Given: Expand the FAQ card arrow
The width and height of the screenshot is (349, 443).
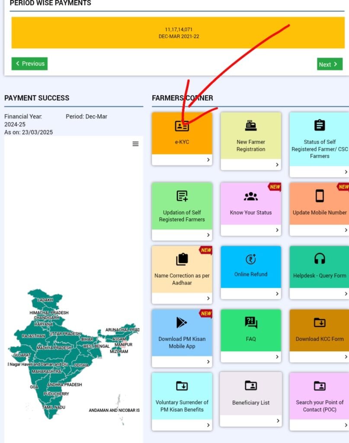Looking at the screenshot, I should (x=277, y=357).
